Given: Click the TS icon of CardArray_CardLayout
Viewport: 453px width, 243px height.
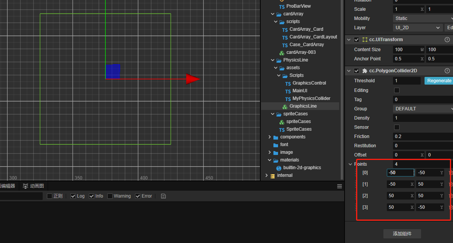Looking at the screenshot, I should click(285, 37).
